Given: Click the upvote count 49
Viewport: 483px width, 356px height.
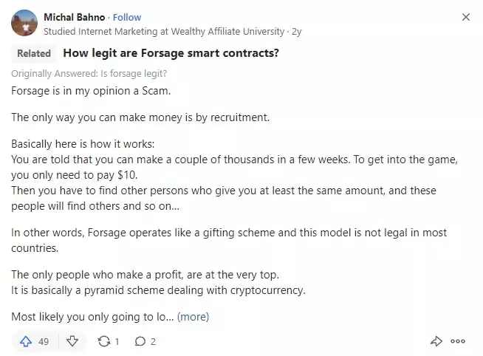Looking at the screenshot, I should click(x=44, y=341).
